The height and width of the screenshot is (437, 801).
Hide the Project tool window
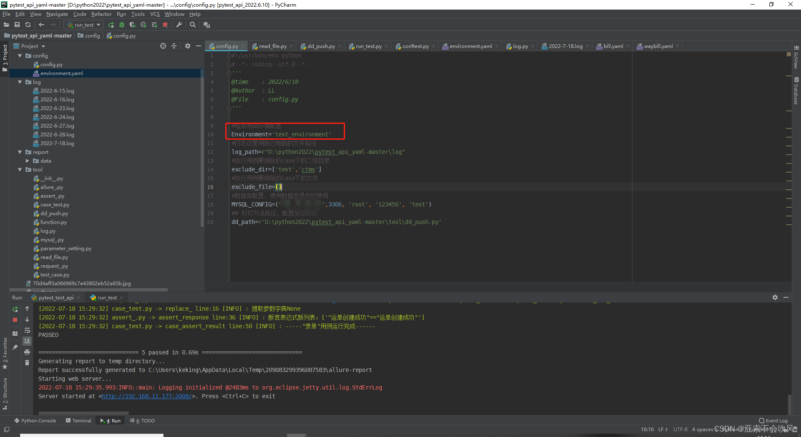(199, 46)
